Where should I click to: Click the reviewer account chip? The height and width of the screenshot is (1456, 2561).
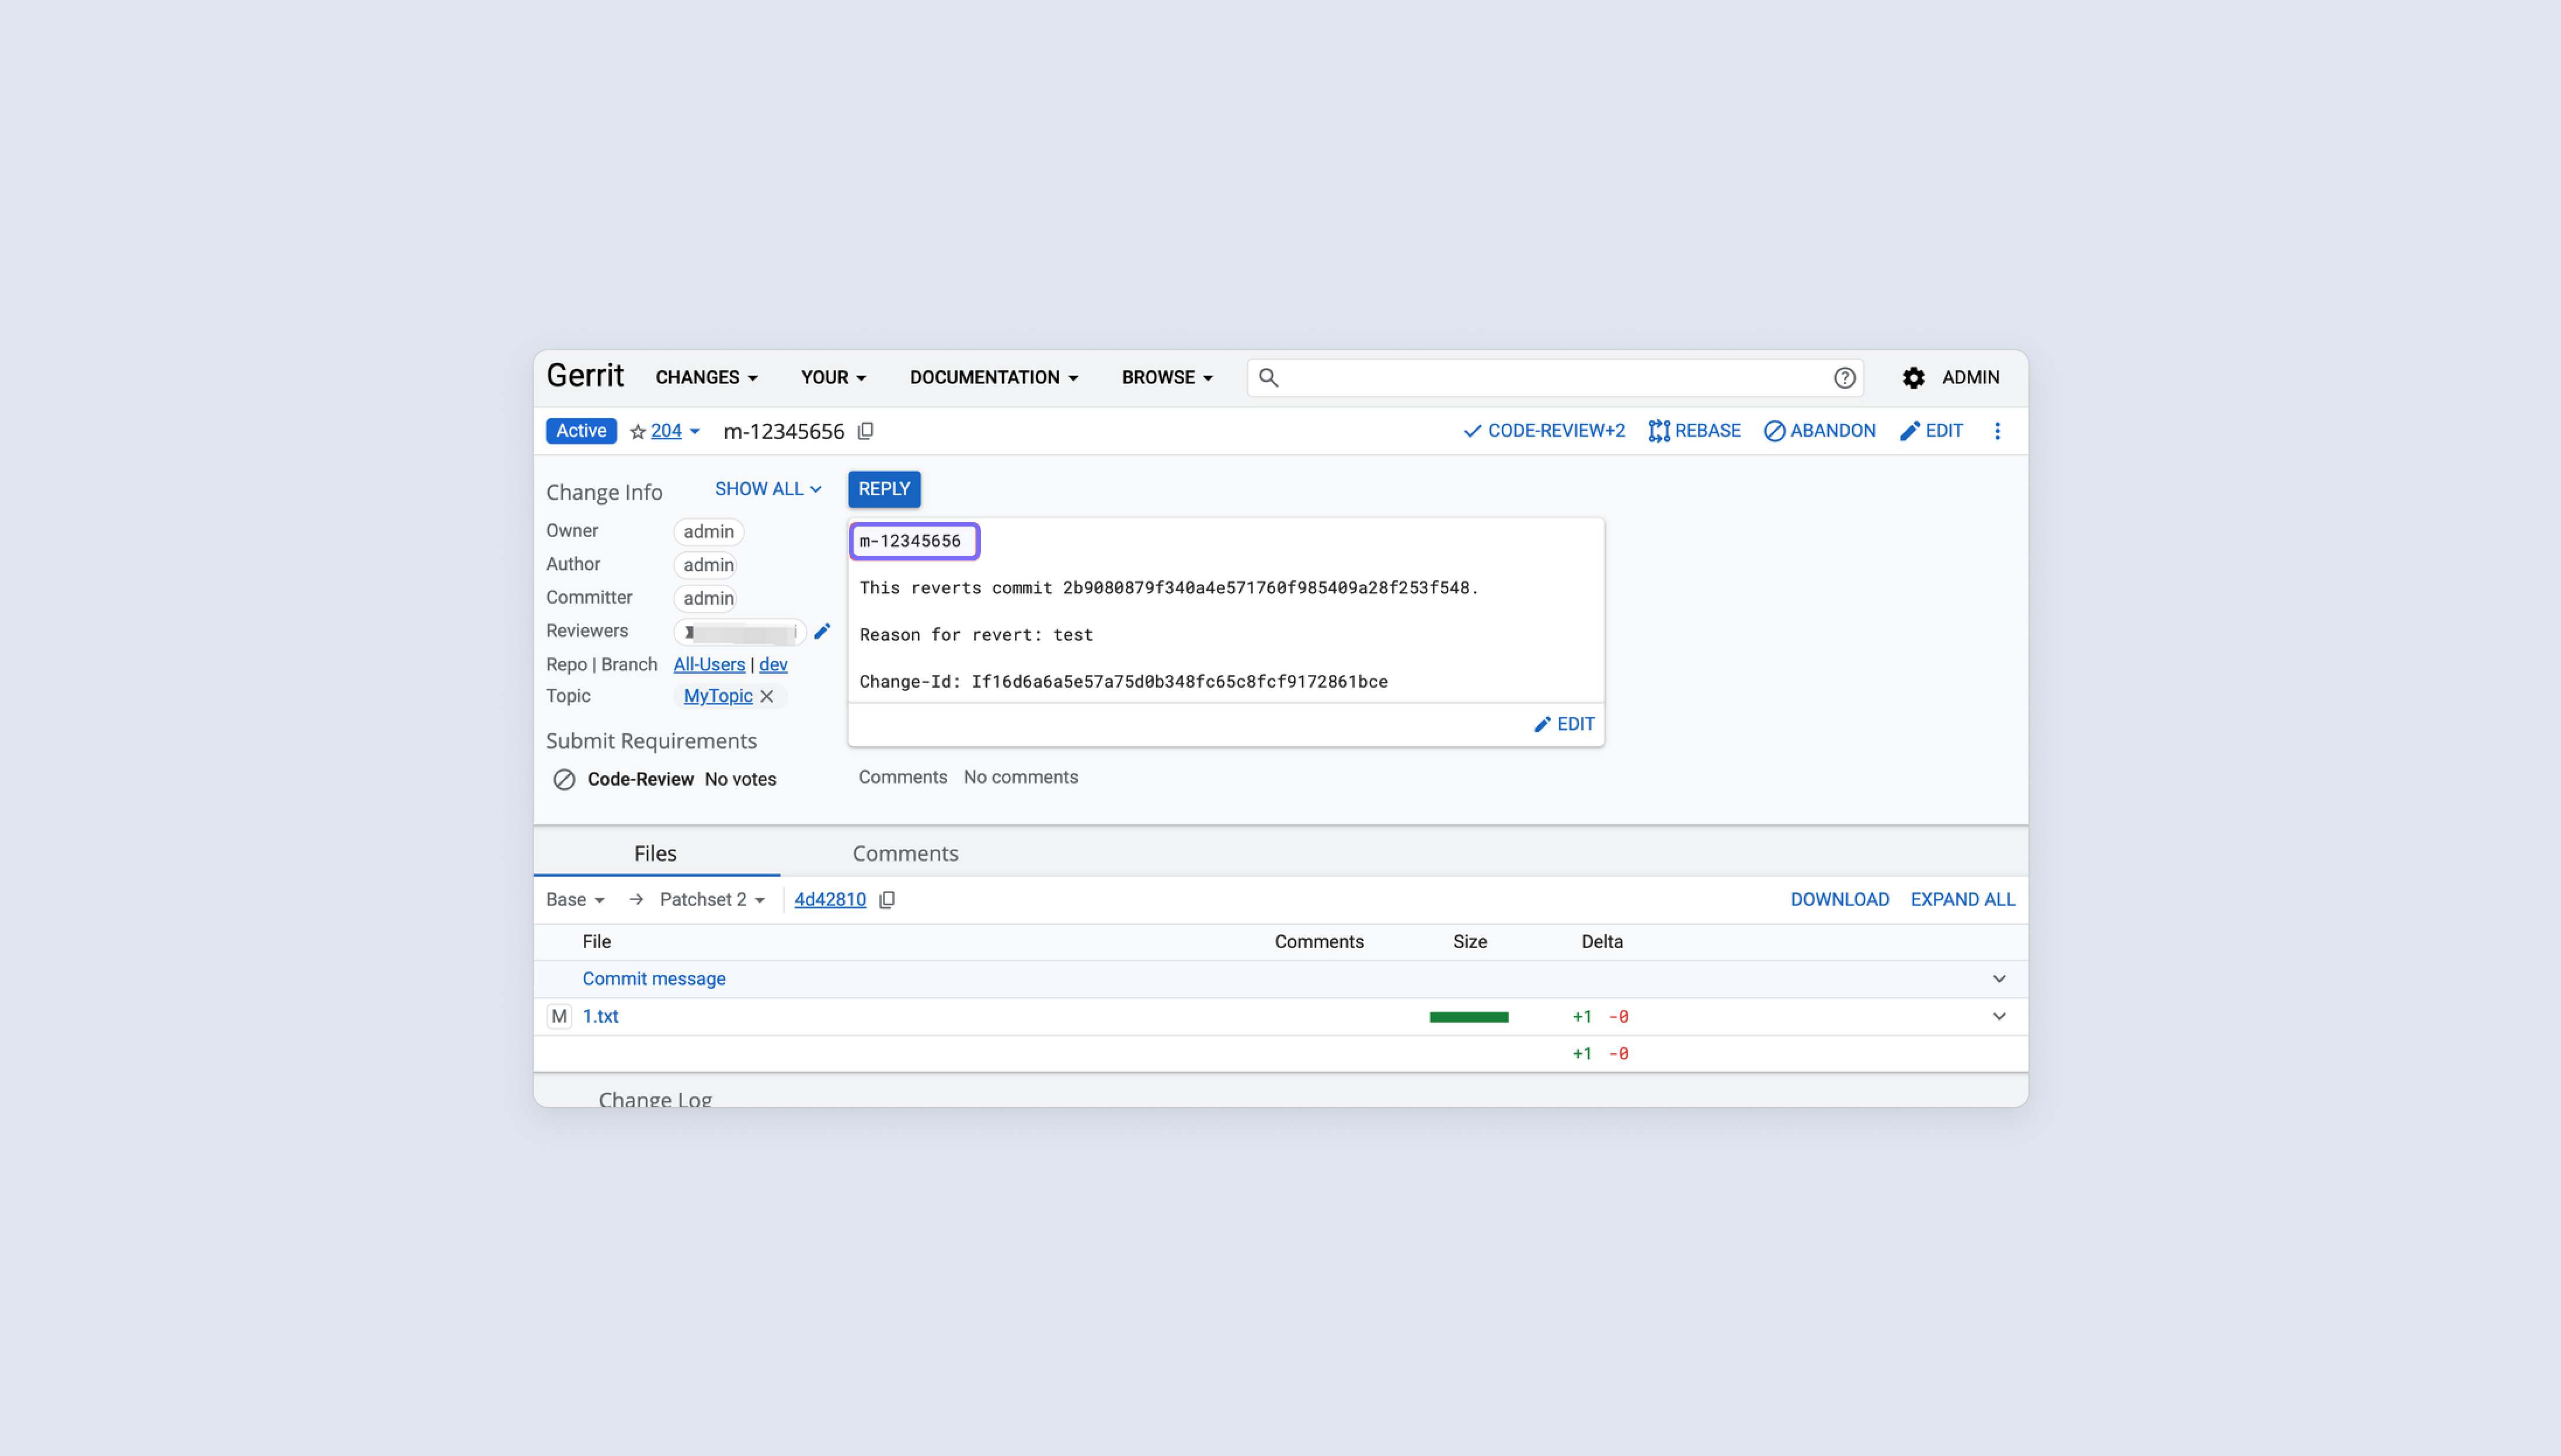[x=739, y=632]
